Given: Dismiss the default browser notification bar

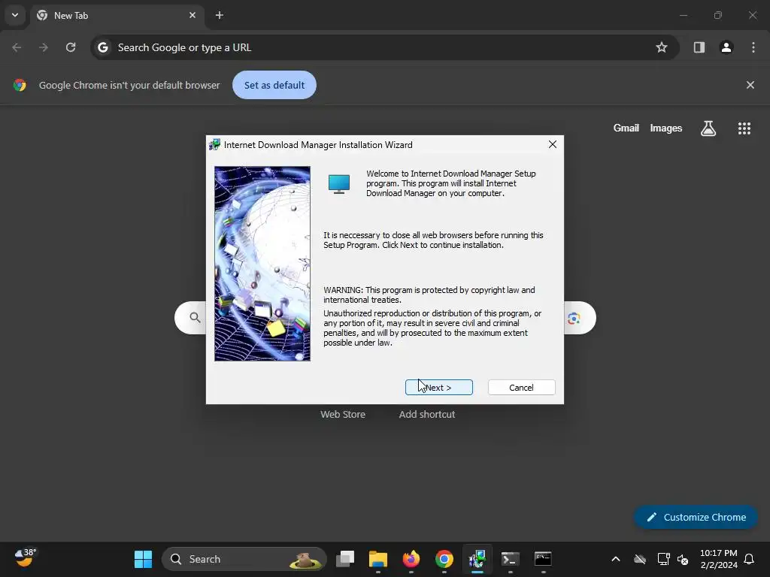Looking at the screenshot, I should (x=750, y=85).
